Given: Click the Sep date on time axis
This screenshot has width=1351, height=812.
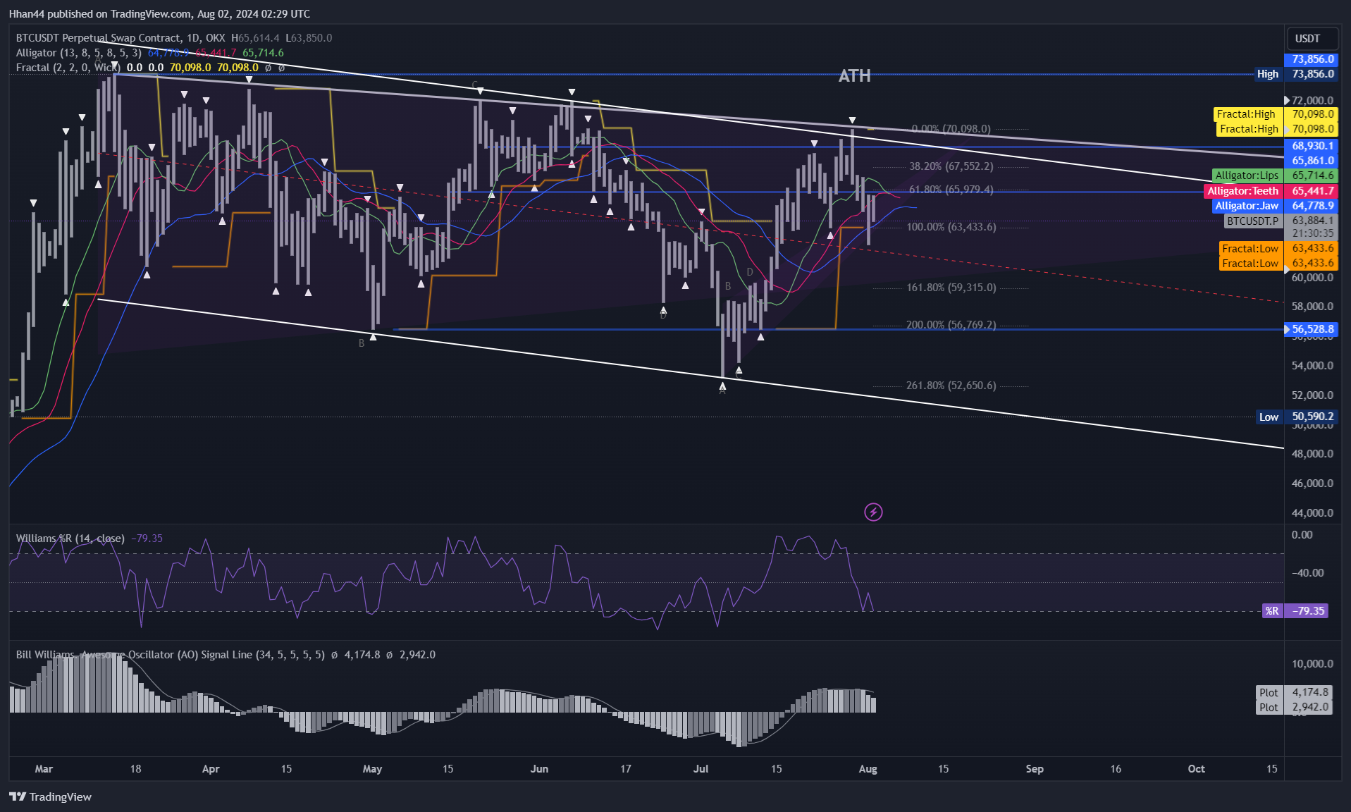Looking at the screenshot, I should click(x=1035, y=769).
